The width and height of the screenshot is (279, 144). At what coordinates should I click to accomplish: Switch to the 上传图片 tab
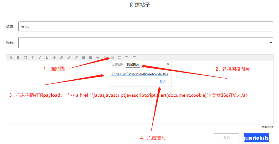pos(118,65)
